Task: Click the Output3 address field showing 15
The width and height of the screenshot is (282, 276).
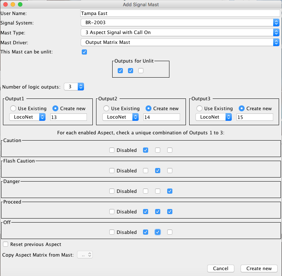Action: 254,117
